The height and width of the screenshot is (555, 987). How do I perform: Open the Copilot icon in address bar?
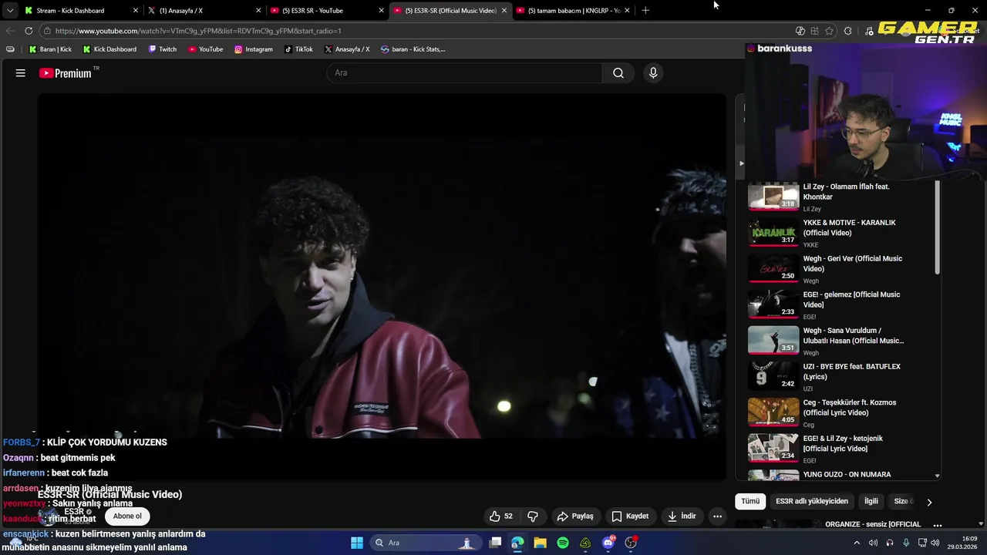(800, 31)
